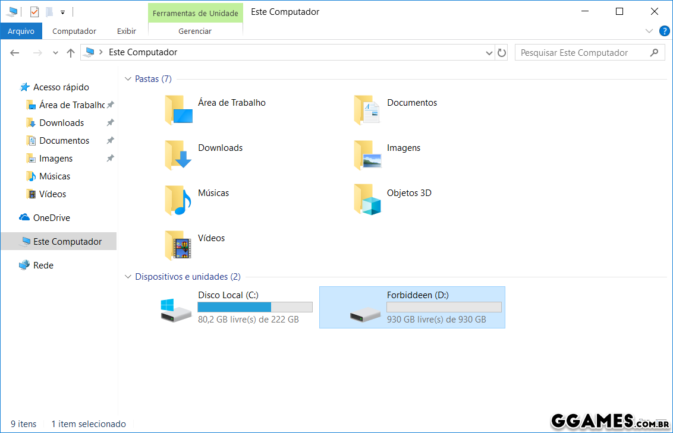Switch to the Gerenciar tab
Screen dimensions: 673x433
[195, 31]
